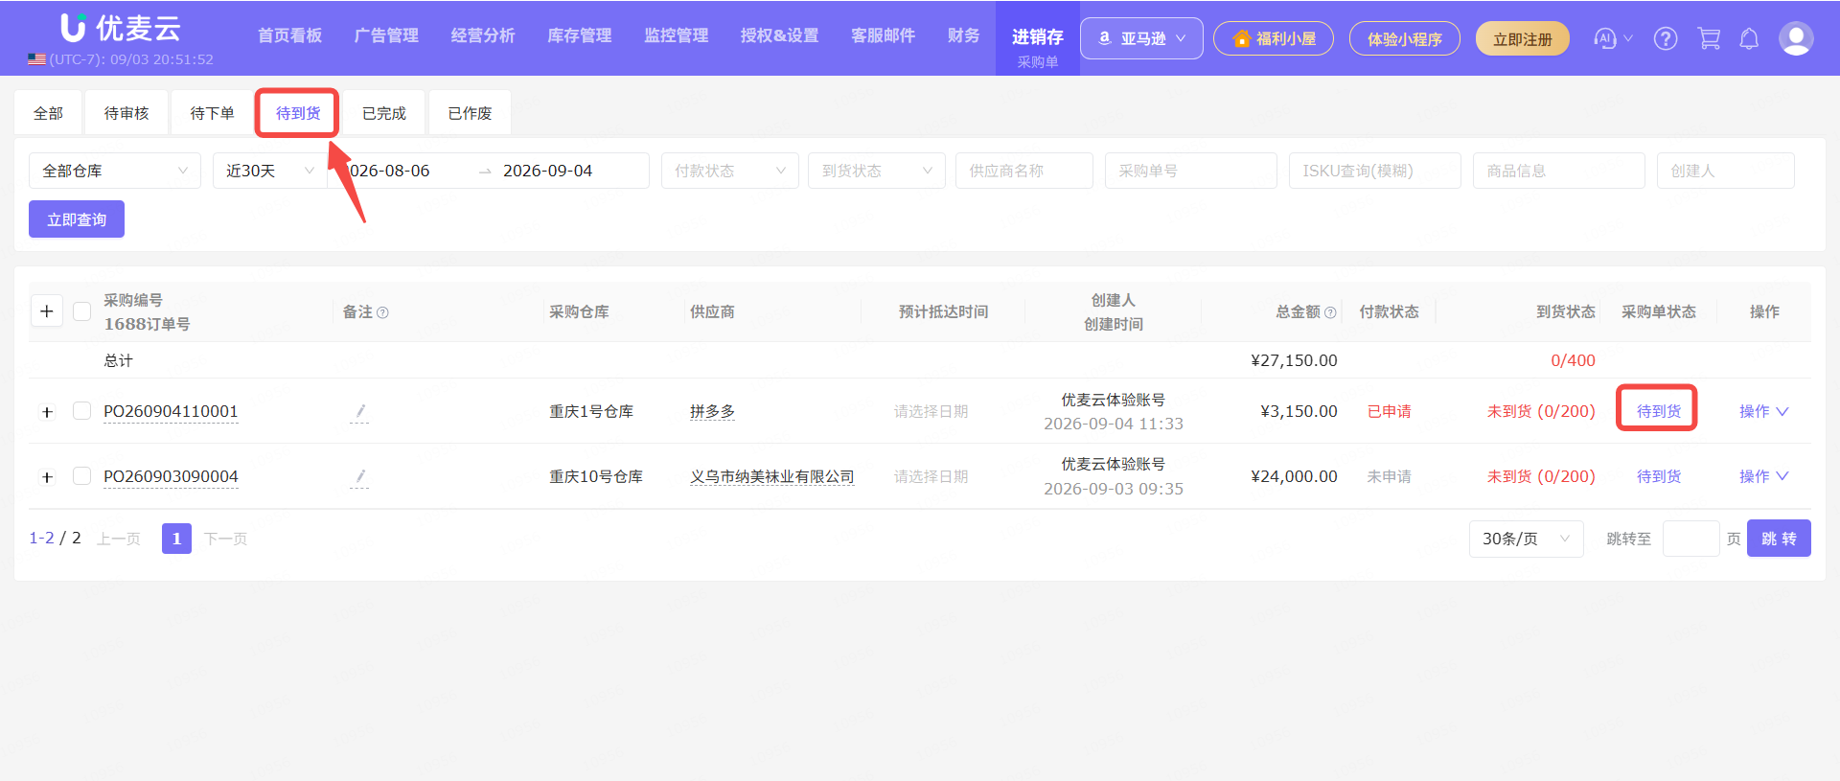Click the 跳转至 page number input

(x=1691, y=539)
